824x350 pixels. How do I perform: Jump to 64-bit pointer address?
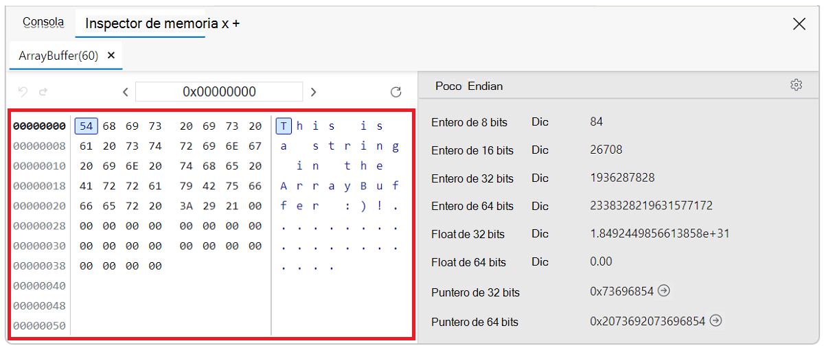pos(716,320)
